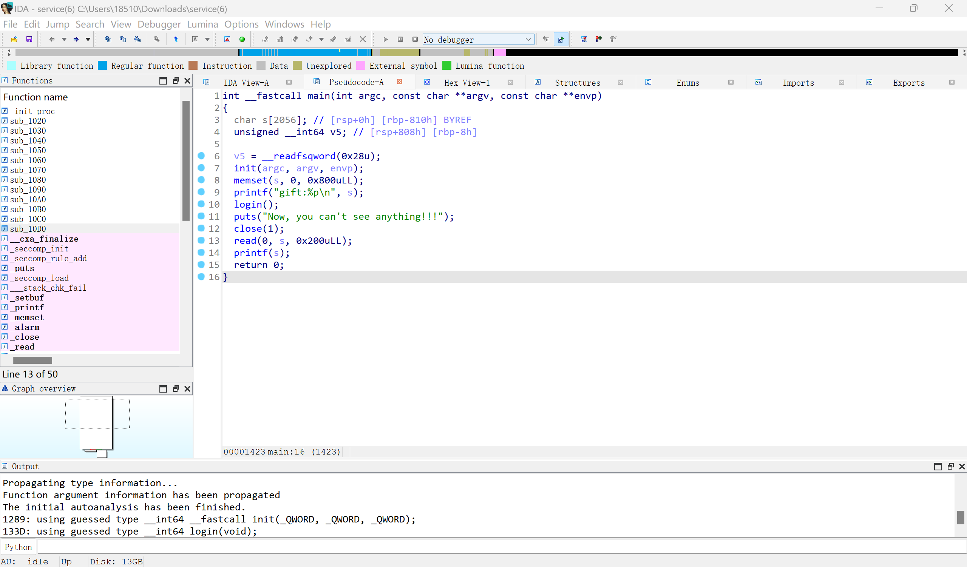Open the Jump menu
Viewport: 967px width, 567px height.
57,24
